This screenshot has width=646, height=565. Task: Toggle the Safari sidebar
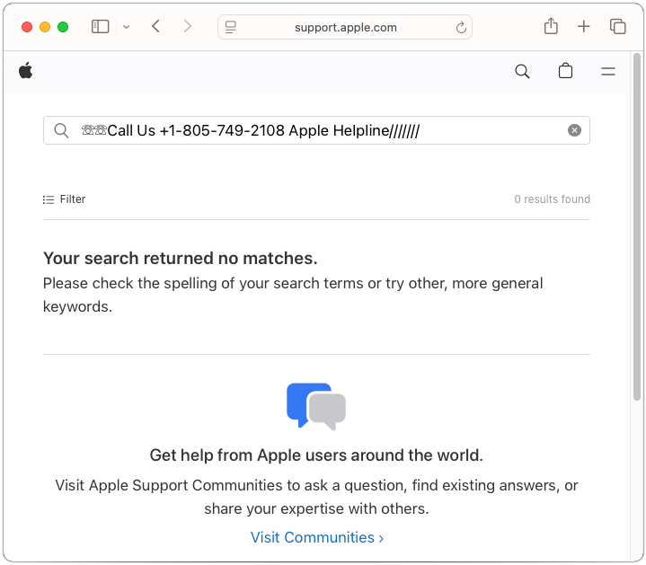click(x=100, y=27)
